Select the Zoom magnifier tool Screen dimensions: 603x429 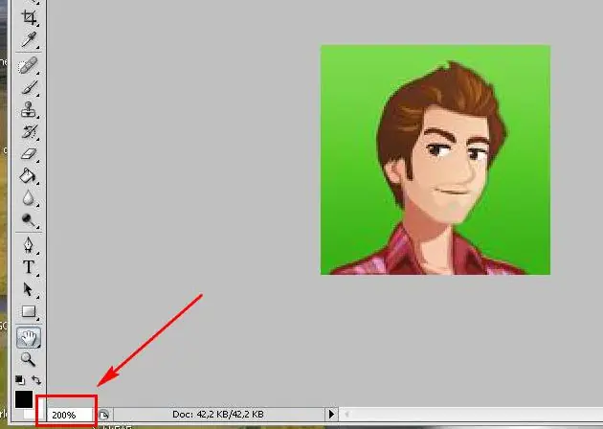29,359
